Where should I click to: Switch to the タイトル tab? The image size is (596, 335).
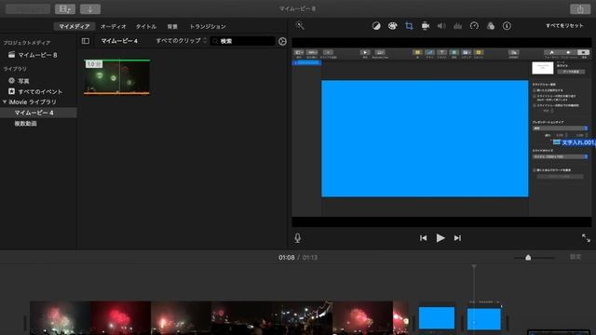(146, 27)
